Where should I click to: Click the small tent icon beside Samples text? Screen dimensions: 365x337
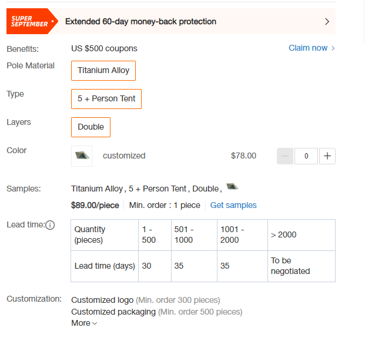click(232, 187)
